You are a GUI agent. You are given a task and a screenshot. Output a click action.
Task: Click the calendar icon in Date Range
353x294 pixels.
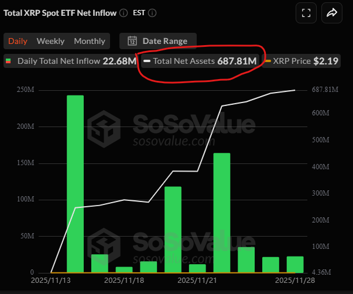(x=132, y=41)
